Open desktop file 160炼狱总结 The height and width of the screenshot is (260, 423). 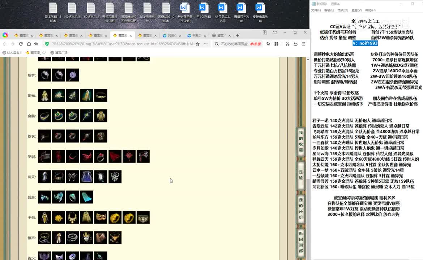91,11
